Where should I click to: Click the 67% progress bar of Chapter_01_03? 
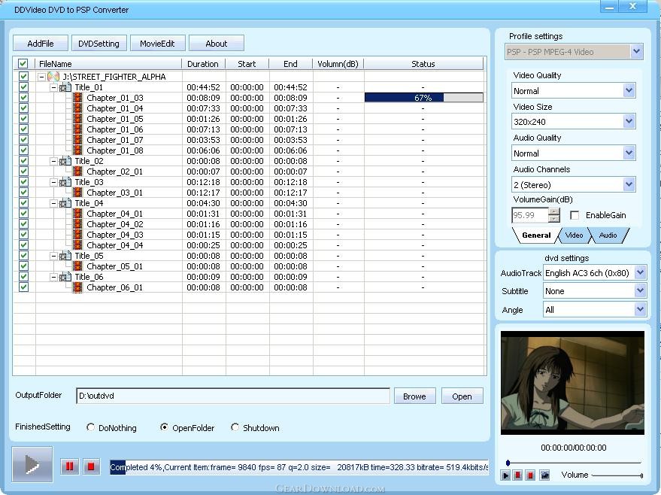point(423,98)
